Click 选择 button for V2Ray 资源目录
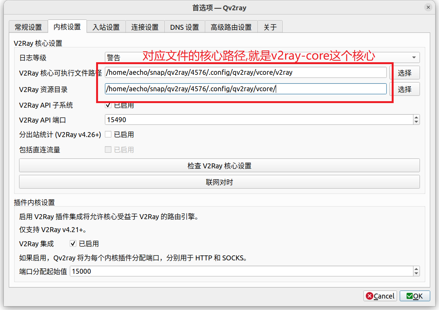Viewport: 439px width, 310px height. [405, 89]
